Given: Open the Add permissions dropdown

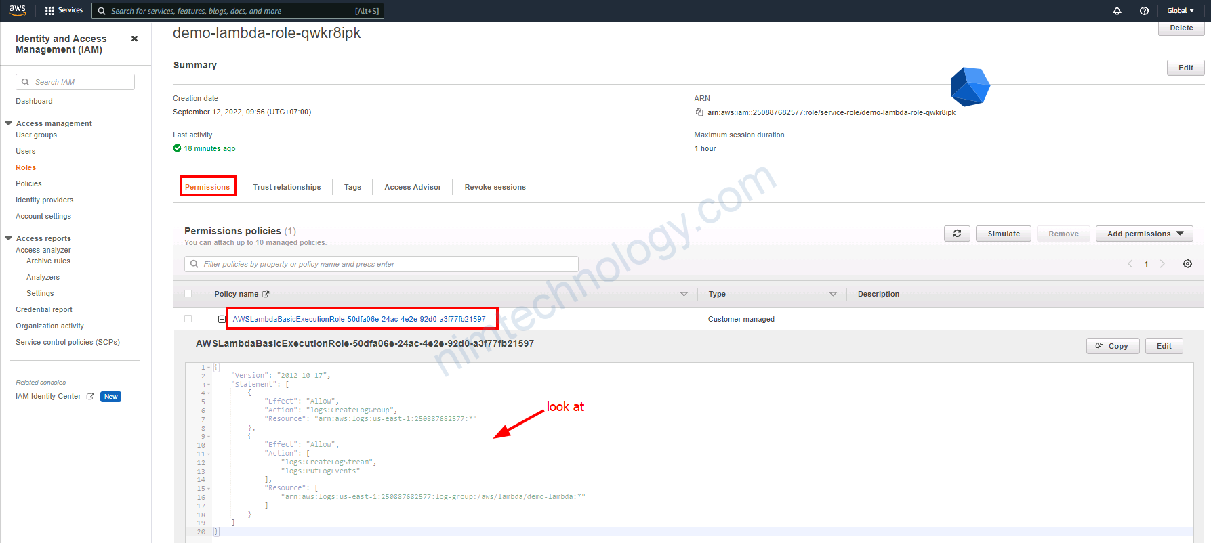Looking at the screenshot, I should coord(1145,234).
